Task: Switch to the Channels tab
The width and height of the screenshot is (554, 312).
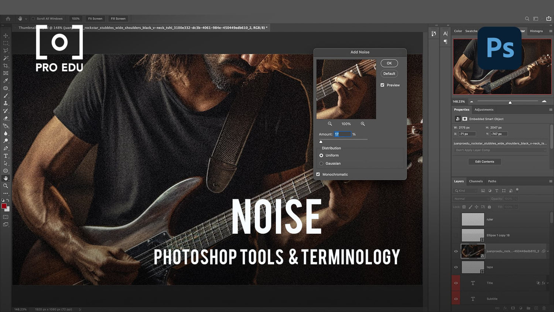Action: [x=476, y=181]
